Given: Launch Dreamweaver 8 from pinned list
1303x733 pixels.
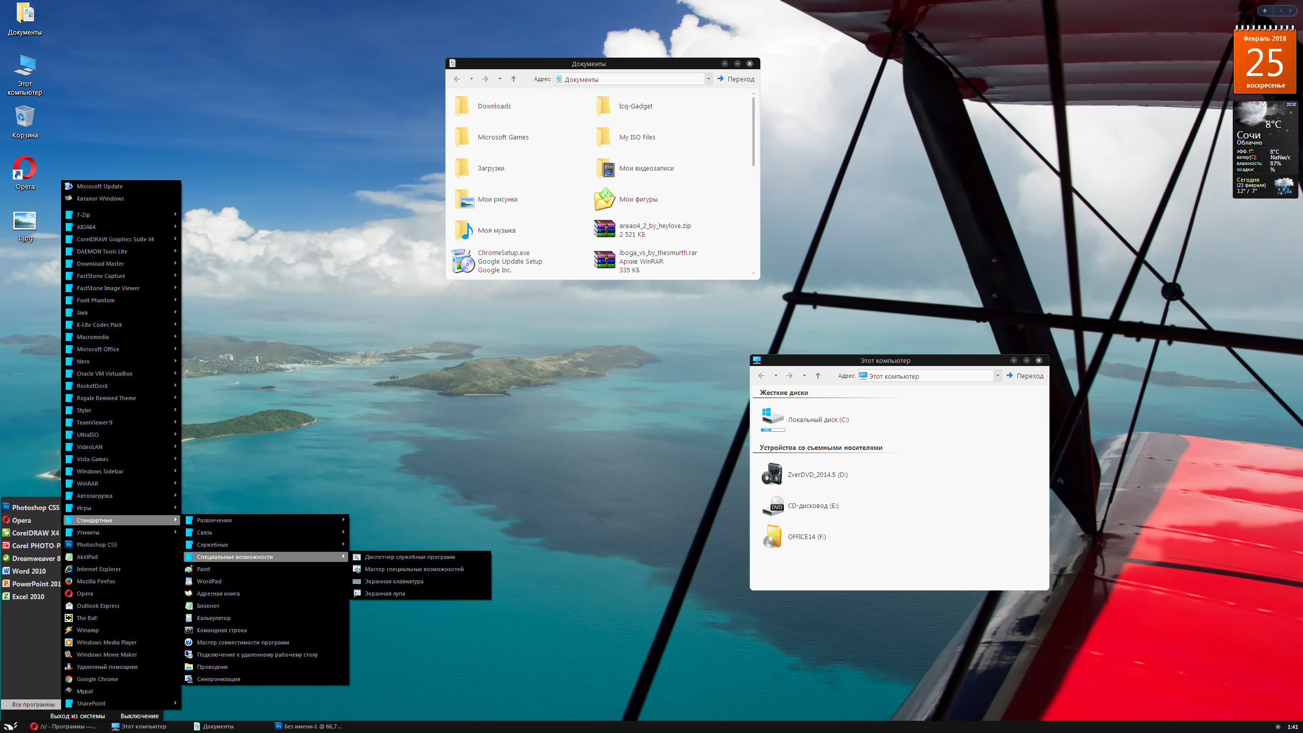Looking at the screenshot, I should 32,558.
